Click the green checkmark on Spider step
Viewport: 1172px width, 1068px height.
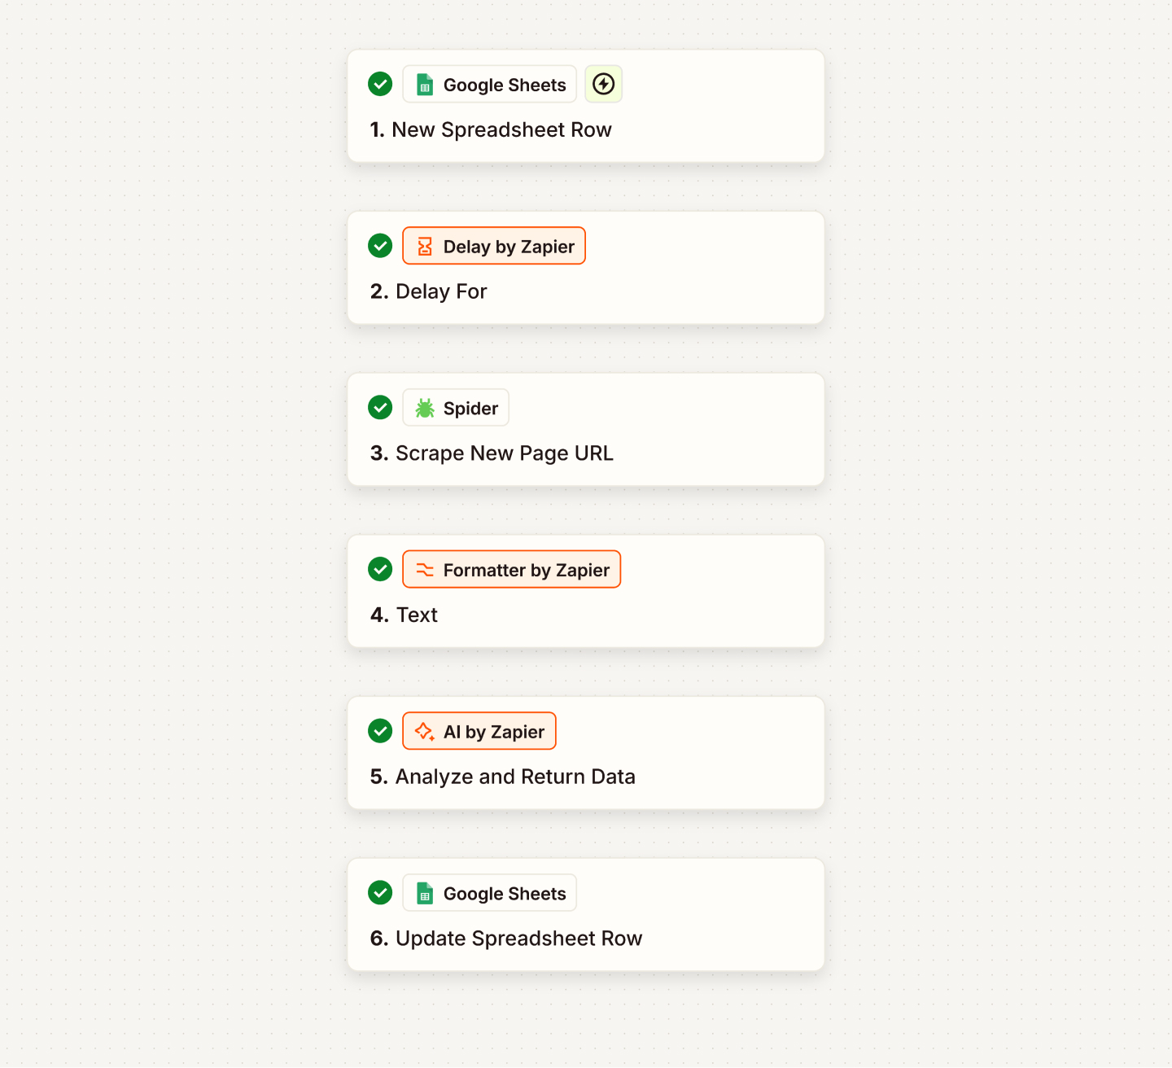tap(380, 407)
